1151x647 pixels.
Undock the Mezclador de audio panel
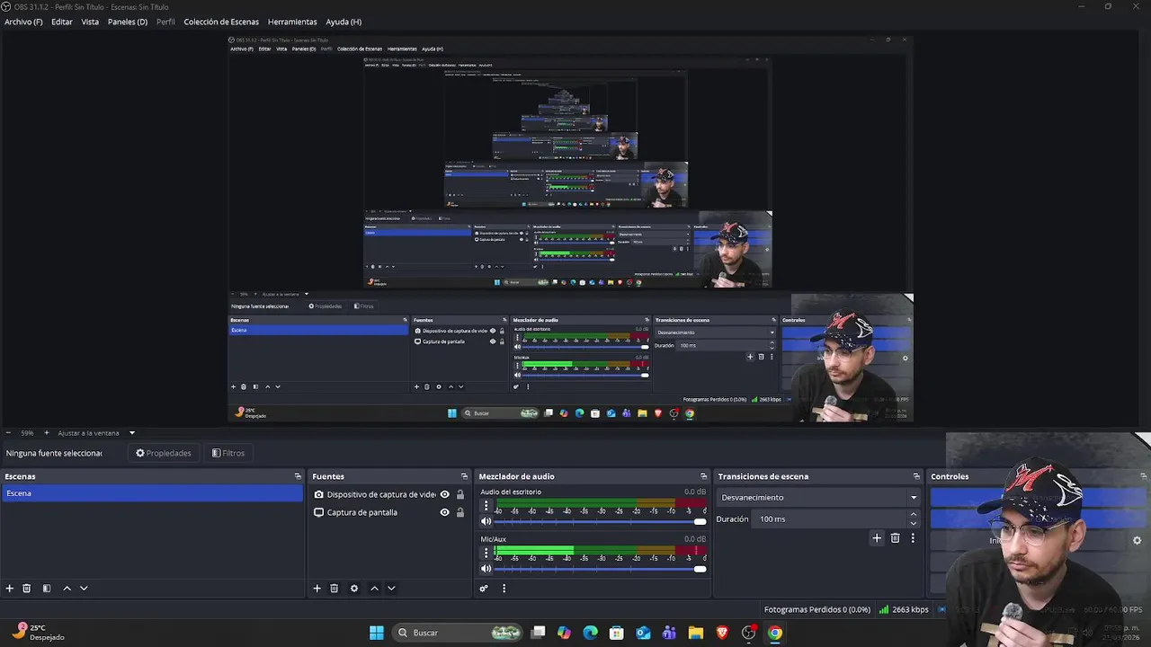[x=703, y=476]
